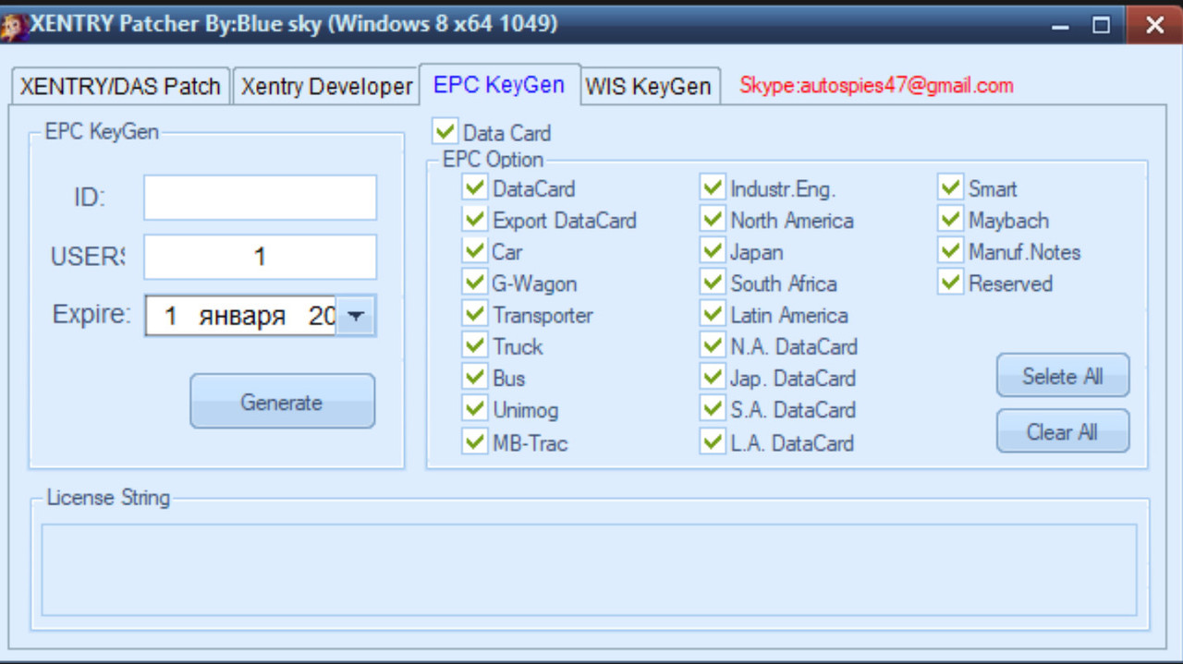1183x664 pixels.
Task: Select the month январь in Expire date
Action: [242, 317]
